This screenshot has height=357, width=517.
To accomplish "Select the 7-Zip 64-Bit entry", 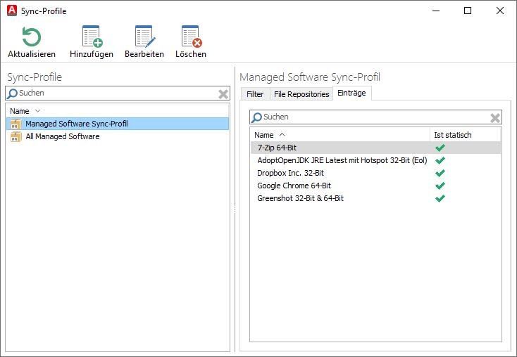I will pos(376,148).
